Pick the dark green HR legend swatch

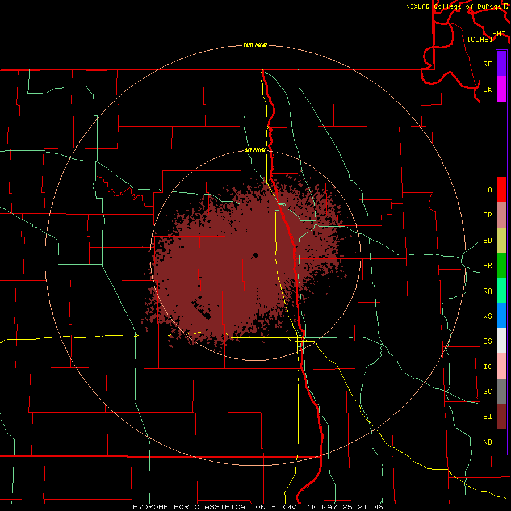tap(501, 266)
